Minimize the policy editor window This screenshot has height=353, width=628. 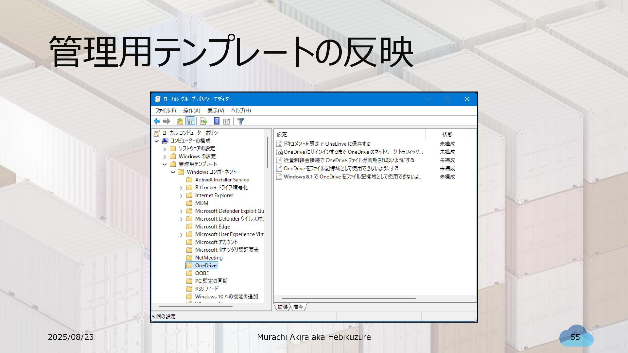427,99
